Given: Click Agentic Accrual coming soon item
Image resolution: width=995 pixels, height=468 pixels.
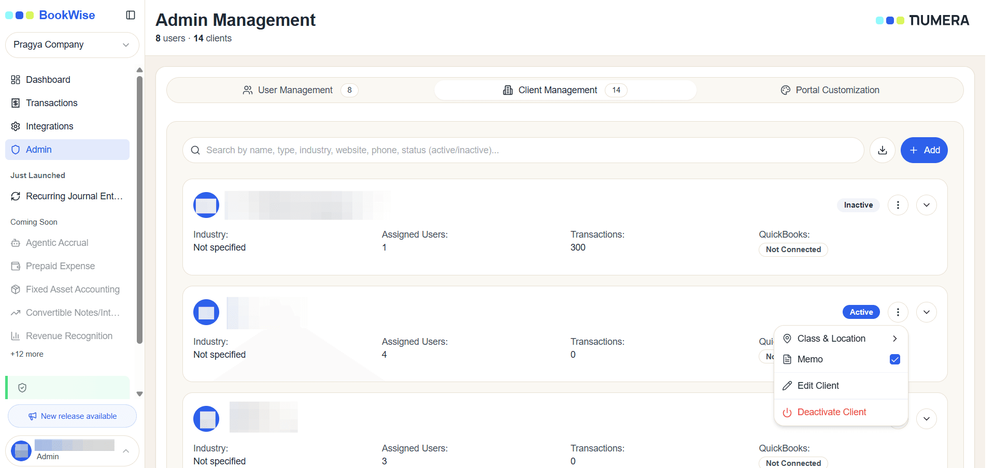Looking at the screenshot, I should point(67,243).
